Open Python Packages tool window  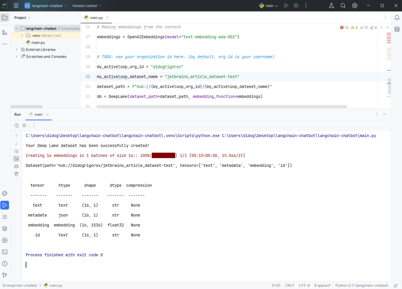click(4, 229)
